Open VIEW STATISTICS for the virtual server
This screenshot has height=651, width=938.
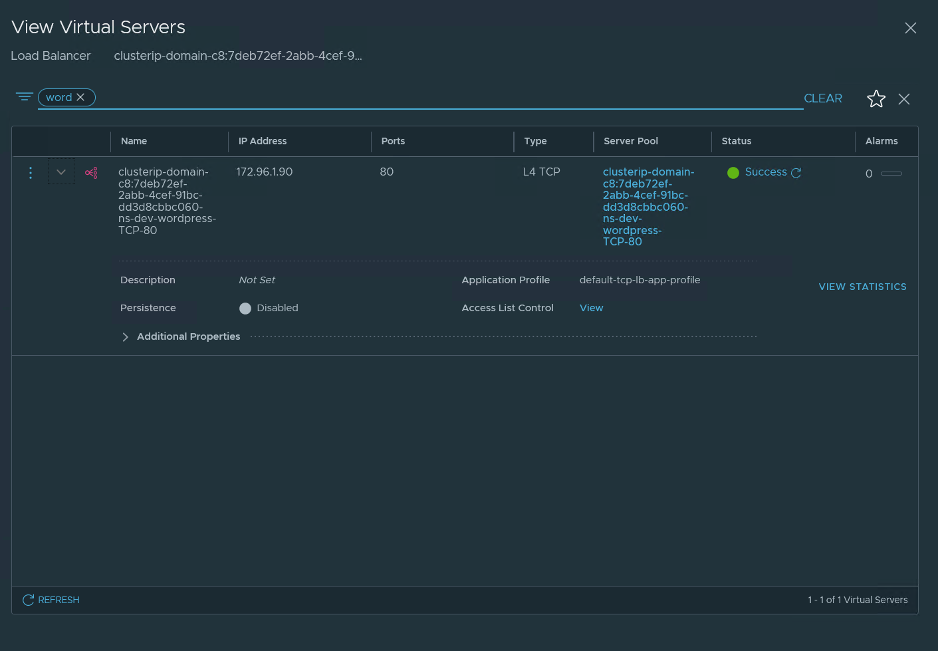point(862,287)
